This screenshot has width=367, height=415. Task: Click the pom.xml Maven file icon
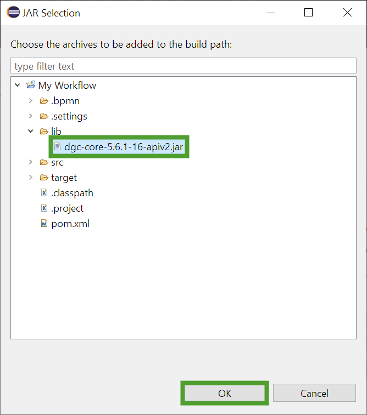pyautogui.click(x=44, y=224)
